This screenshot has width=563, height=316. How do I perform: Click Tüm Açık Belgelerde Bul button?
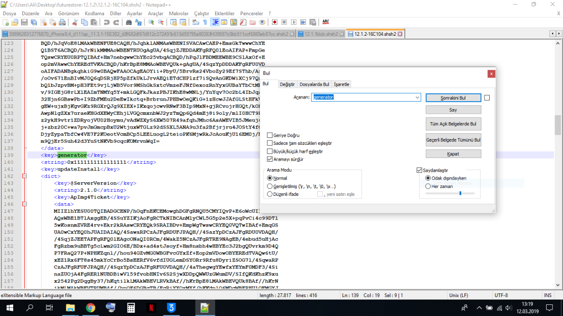pos(453,124)
